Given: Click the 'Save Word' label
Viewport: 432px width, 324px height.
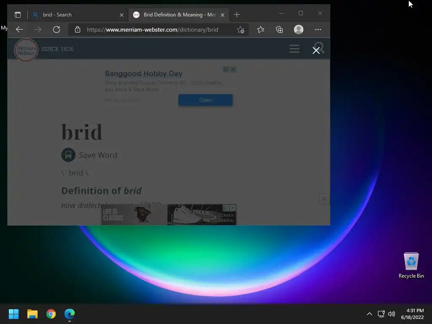Looking at the screenshot, I should (98, 155).
